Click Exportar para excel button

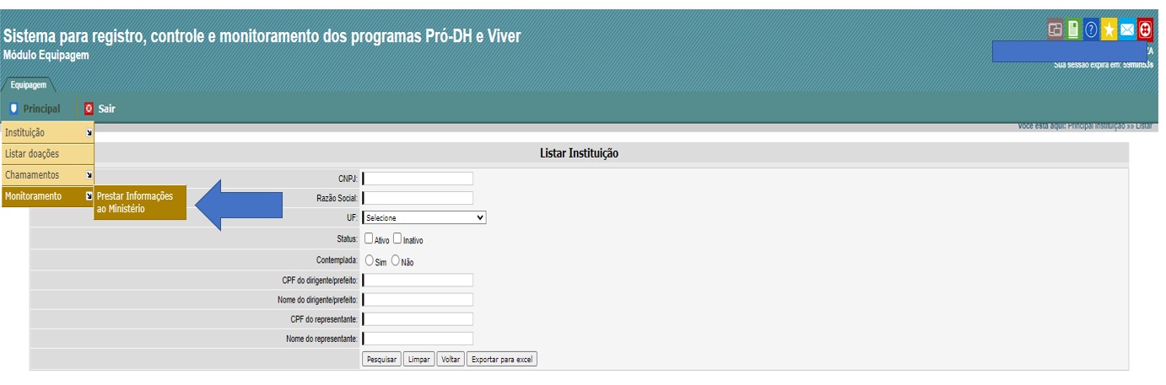coord(501,359)
